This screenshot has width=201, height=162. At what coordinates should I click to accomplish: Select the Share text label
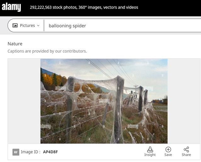pyautogui.click(x=186, y=155)
